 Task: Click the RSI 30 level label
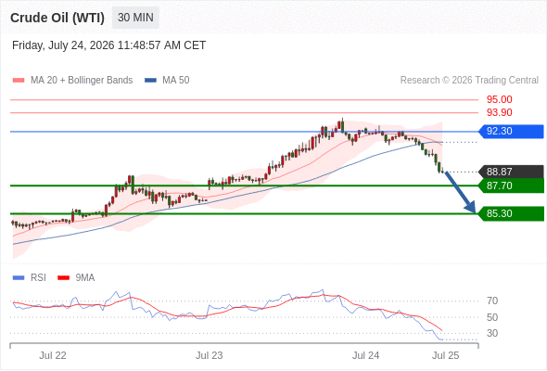point(492,333)
